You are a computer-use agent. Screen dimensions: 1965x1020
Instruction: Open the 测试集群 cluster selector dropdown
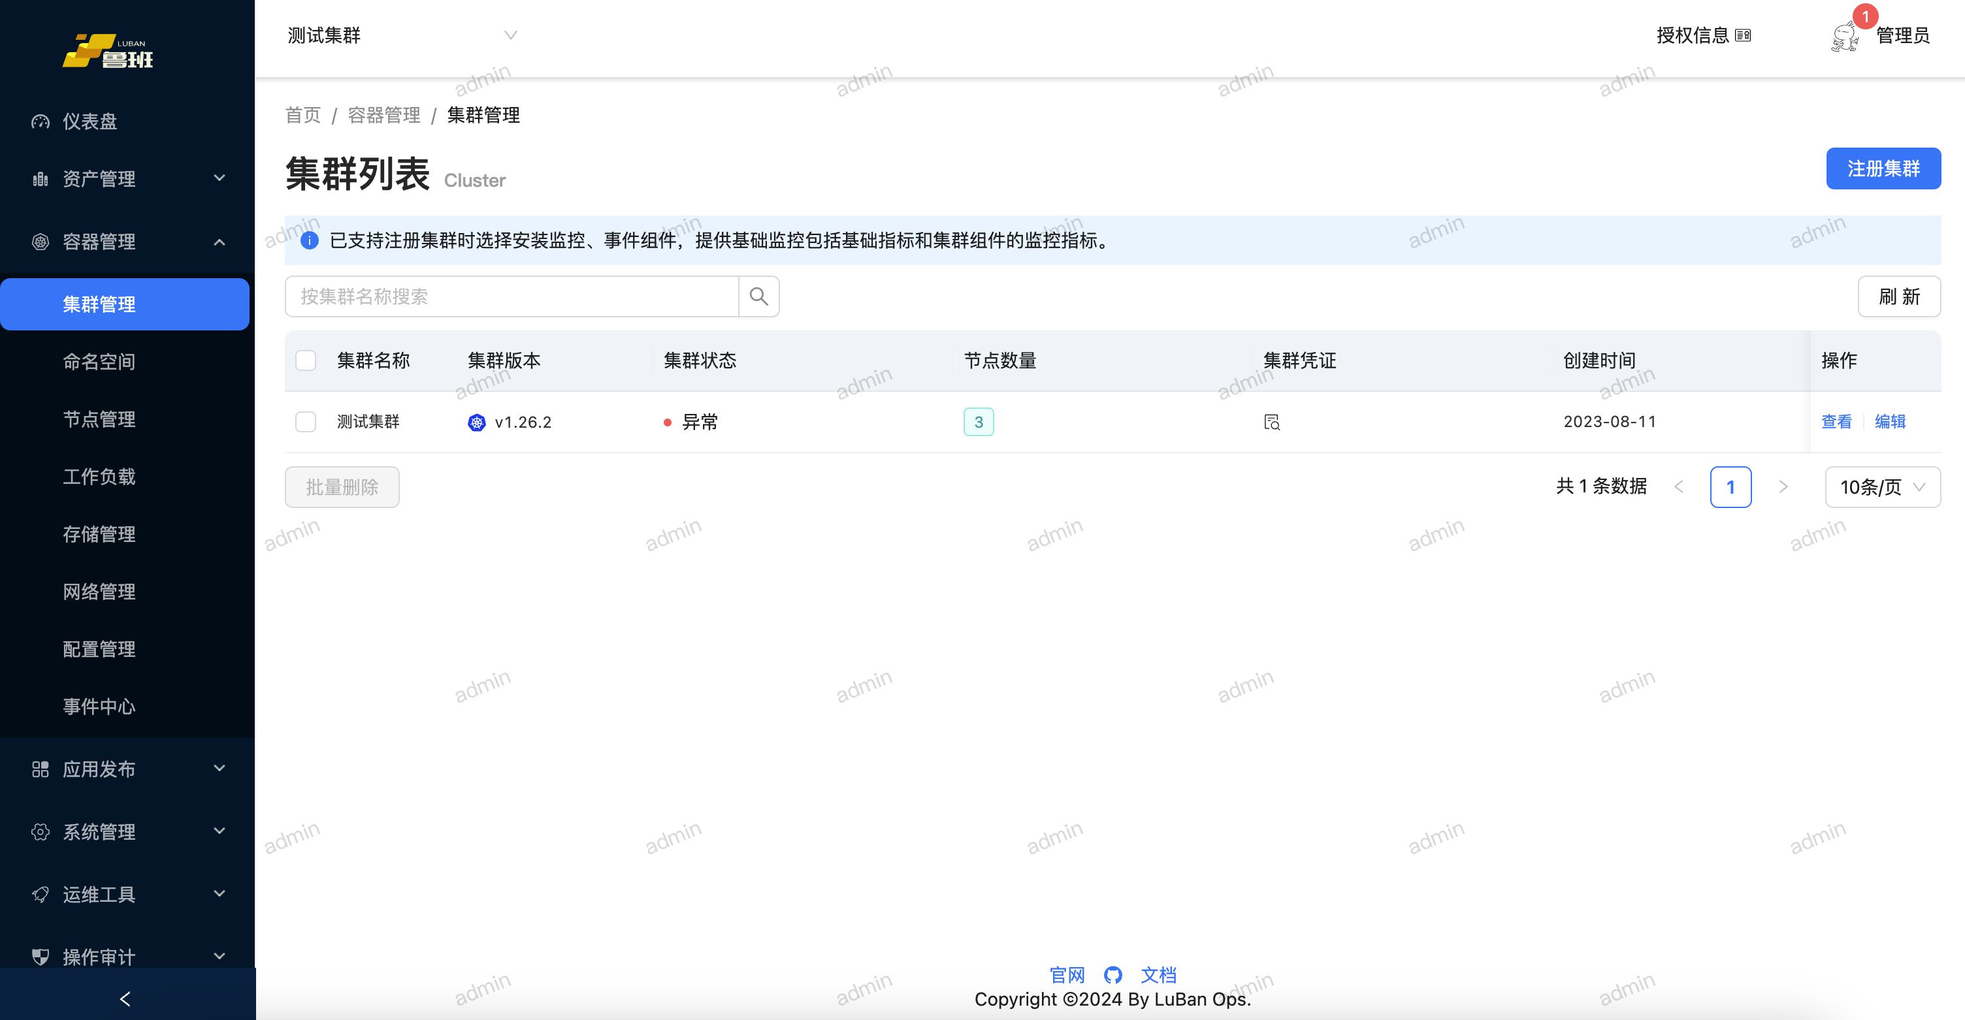tap(402, 35)
